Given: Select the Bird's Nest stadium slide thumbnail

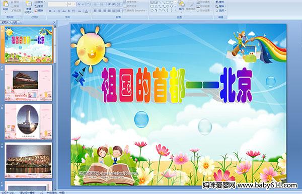Looking at the screenshot, I should (x=29, y=160).
